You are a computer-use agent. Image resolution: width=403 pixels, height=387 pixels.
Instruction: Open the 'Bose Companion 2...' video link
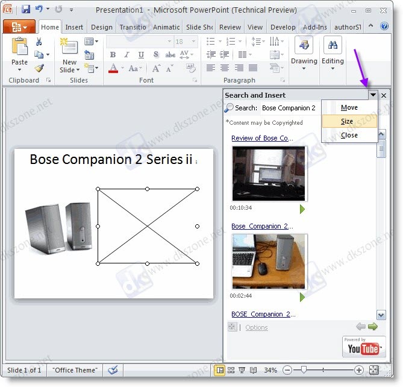click(262, 226)
